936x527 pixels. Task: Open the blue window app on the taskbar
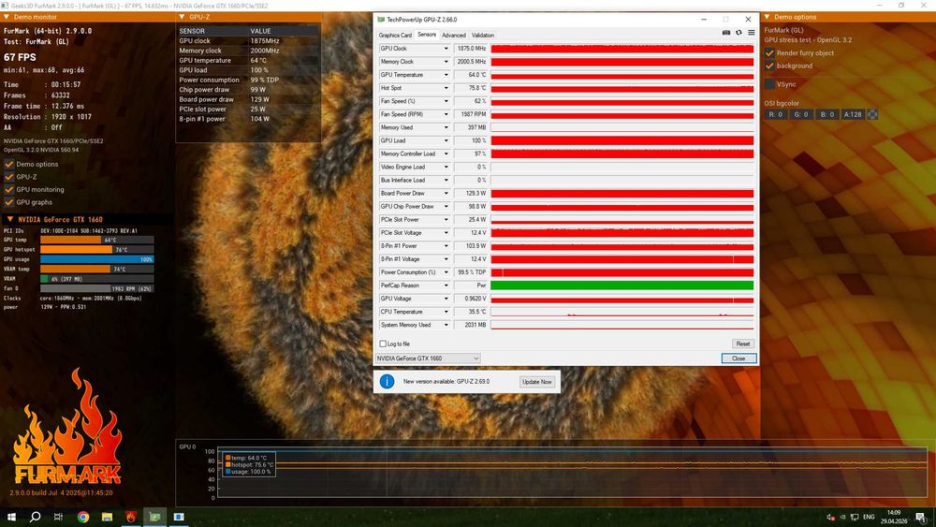[179, 517]
